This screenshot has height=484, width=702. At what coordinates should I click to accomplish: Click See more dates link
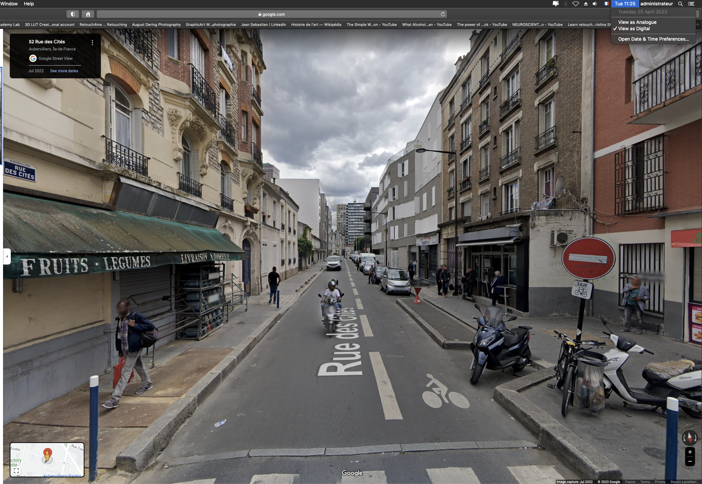(x=64, y=71)
